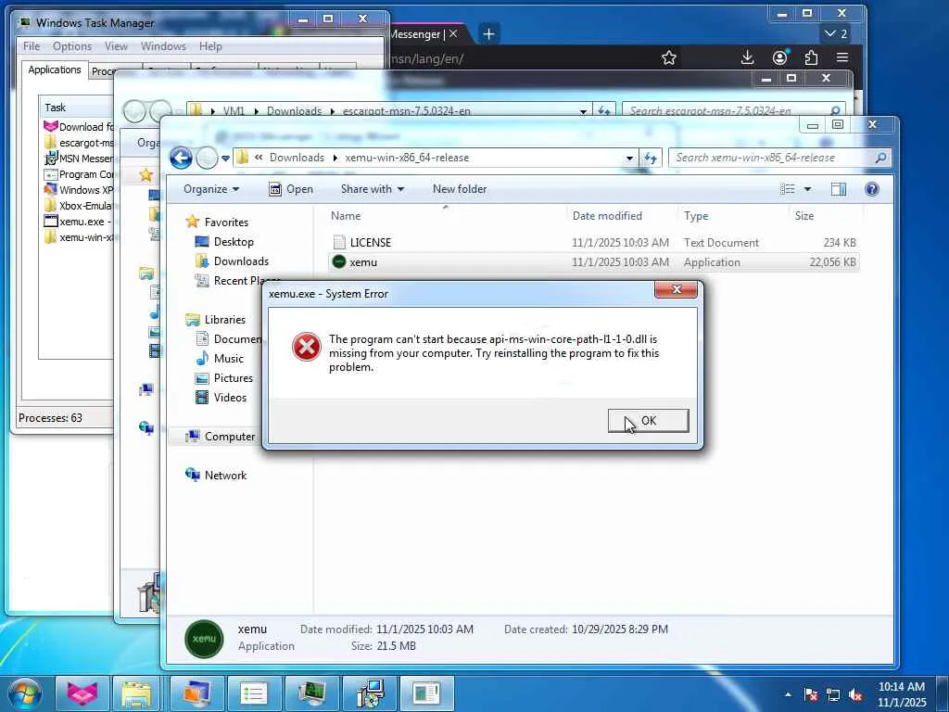The width and height of the screenshot is (949, 712).
Task: Refresh the xemu-win-x86_64-release folder view
Action: tap(650, 158)
